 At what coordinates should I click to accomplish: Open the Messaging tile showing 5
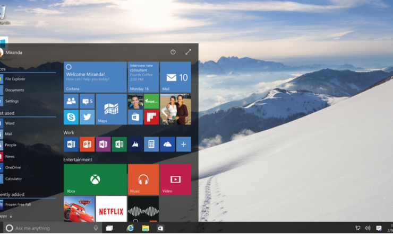pos(87,101)
